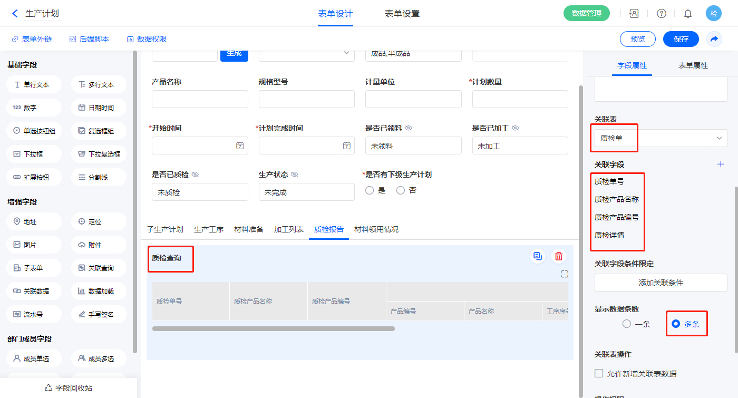Select the 一条 radio option

point(627,324)
